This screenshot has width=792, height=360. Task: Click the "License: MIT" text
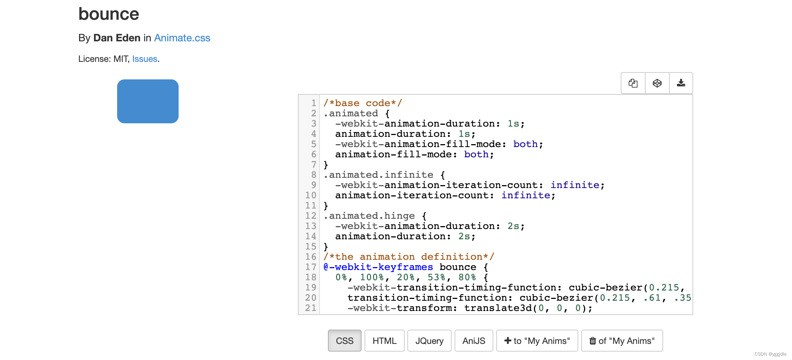[x=103, y=59]
